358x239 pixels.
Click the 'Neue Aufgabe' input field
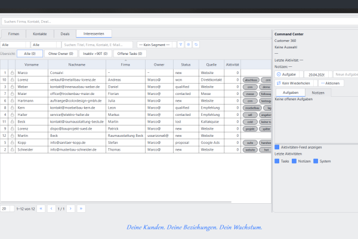(x=345, y=75)
